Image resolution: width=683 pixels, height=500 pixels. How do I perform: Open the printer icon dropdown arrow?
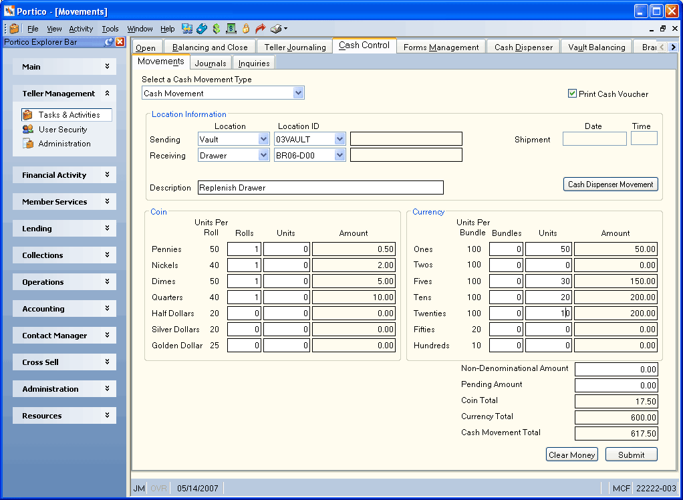[x=285, y=29]
